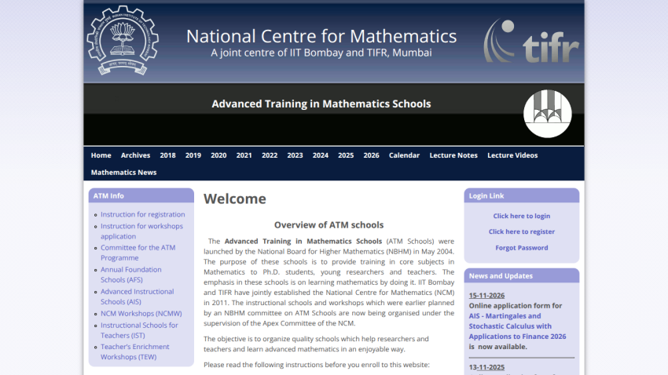This screenshot has width=668, height=375.
Task: Select the 2022 menu item
Action: [270, 155]
